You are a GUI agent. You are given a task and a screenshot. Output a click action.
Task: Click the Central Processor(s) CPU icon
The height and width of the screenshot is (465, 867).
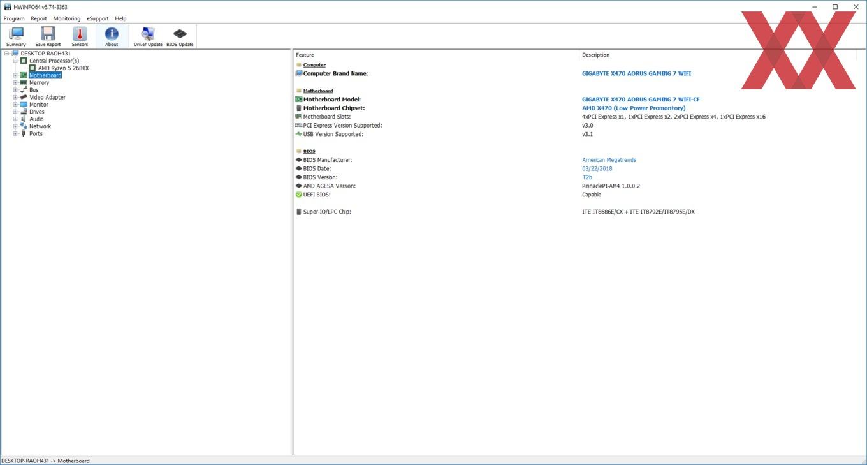point(24,61)
